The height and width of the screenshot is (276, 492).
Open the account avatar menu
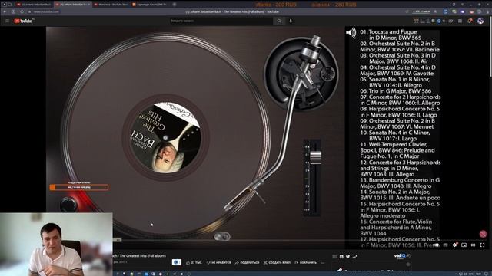(480, 21)
